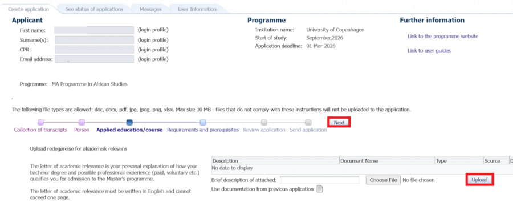
Task: Open Link to user guides
Action: 429,51
